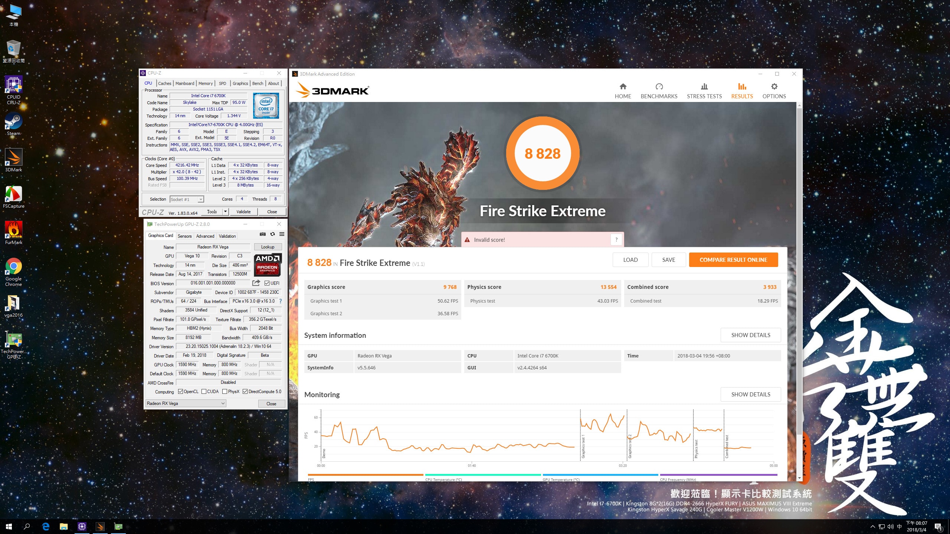950x534 pixels.
Task: Open the FurMark desktop shortcut
Action: coord(14,233)
